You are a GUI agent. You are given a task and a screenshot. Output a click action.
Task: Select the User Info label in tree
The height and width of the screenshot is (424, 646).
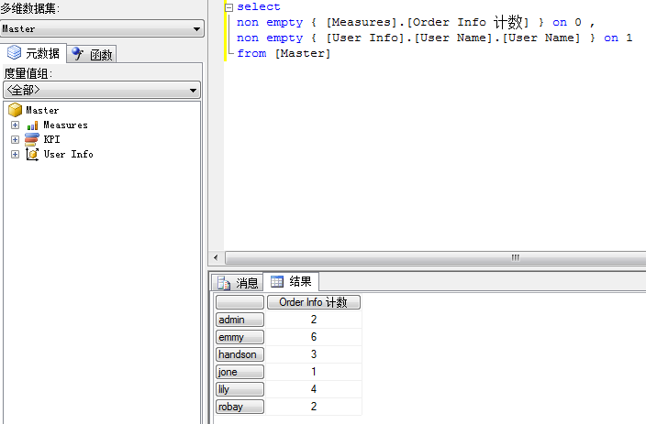click(x=69, y=154)
